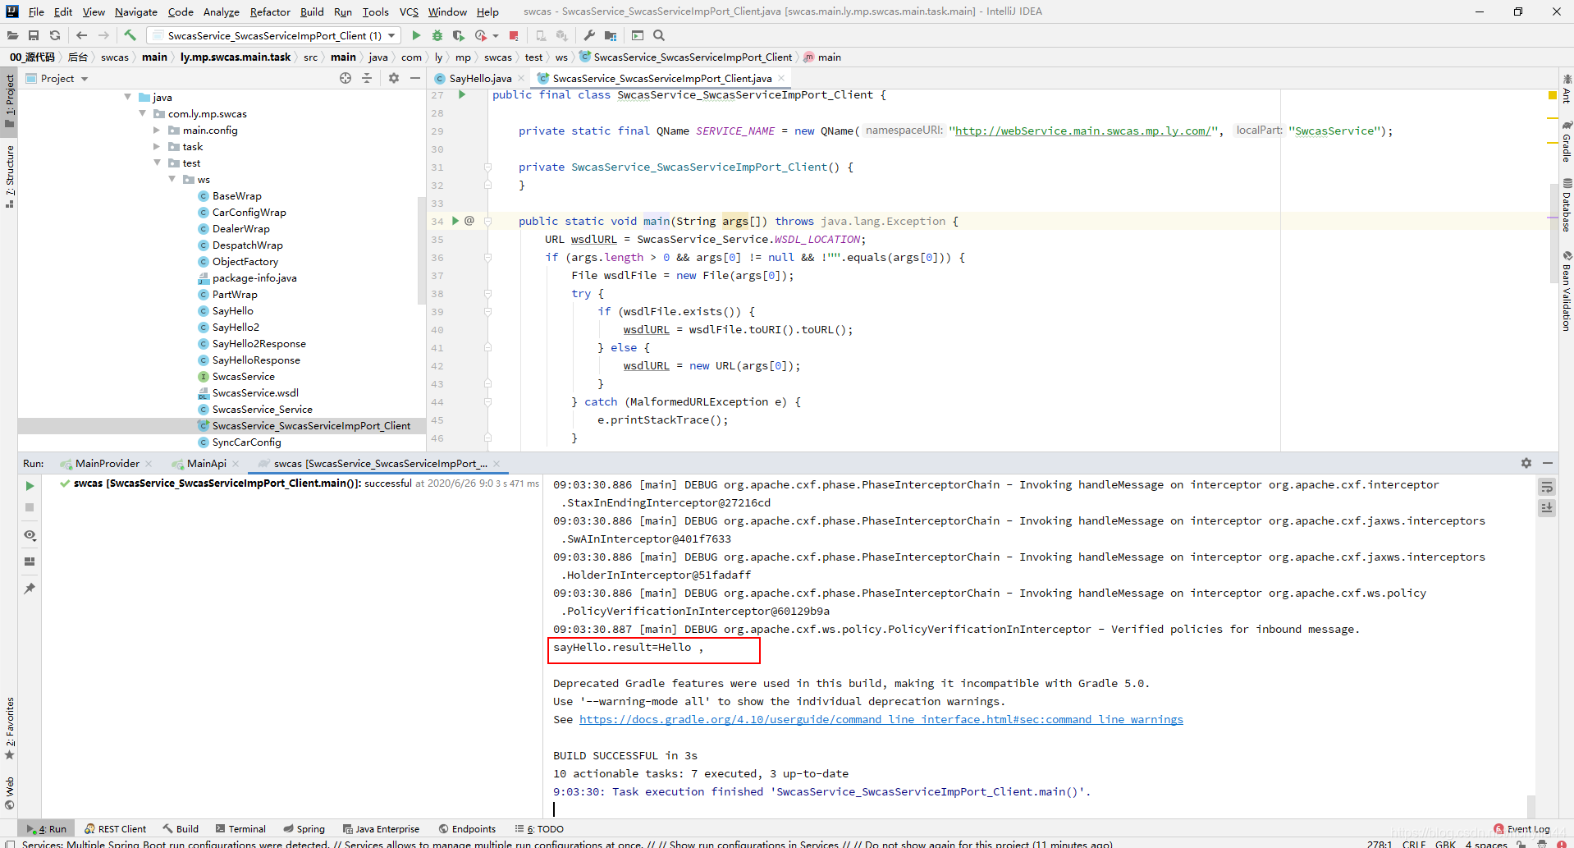This screenshot has height=848, width=1574.
Task: Collapse the test package
Action: coord(157,163)
